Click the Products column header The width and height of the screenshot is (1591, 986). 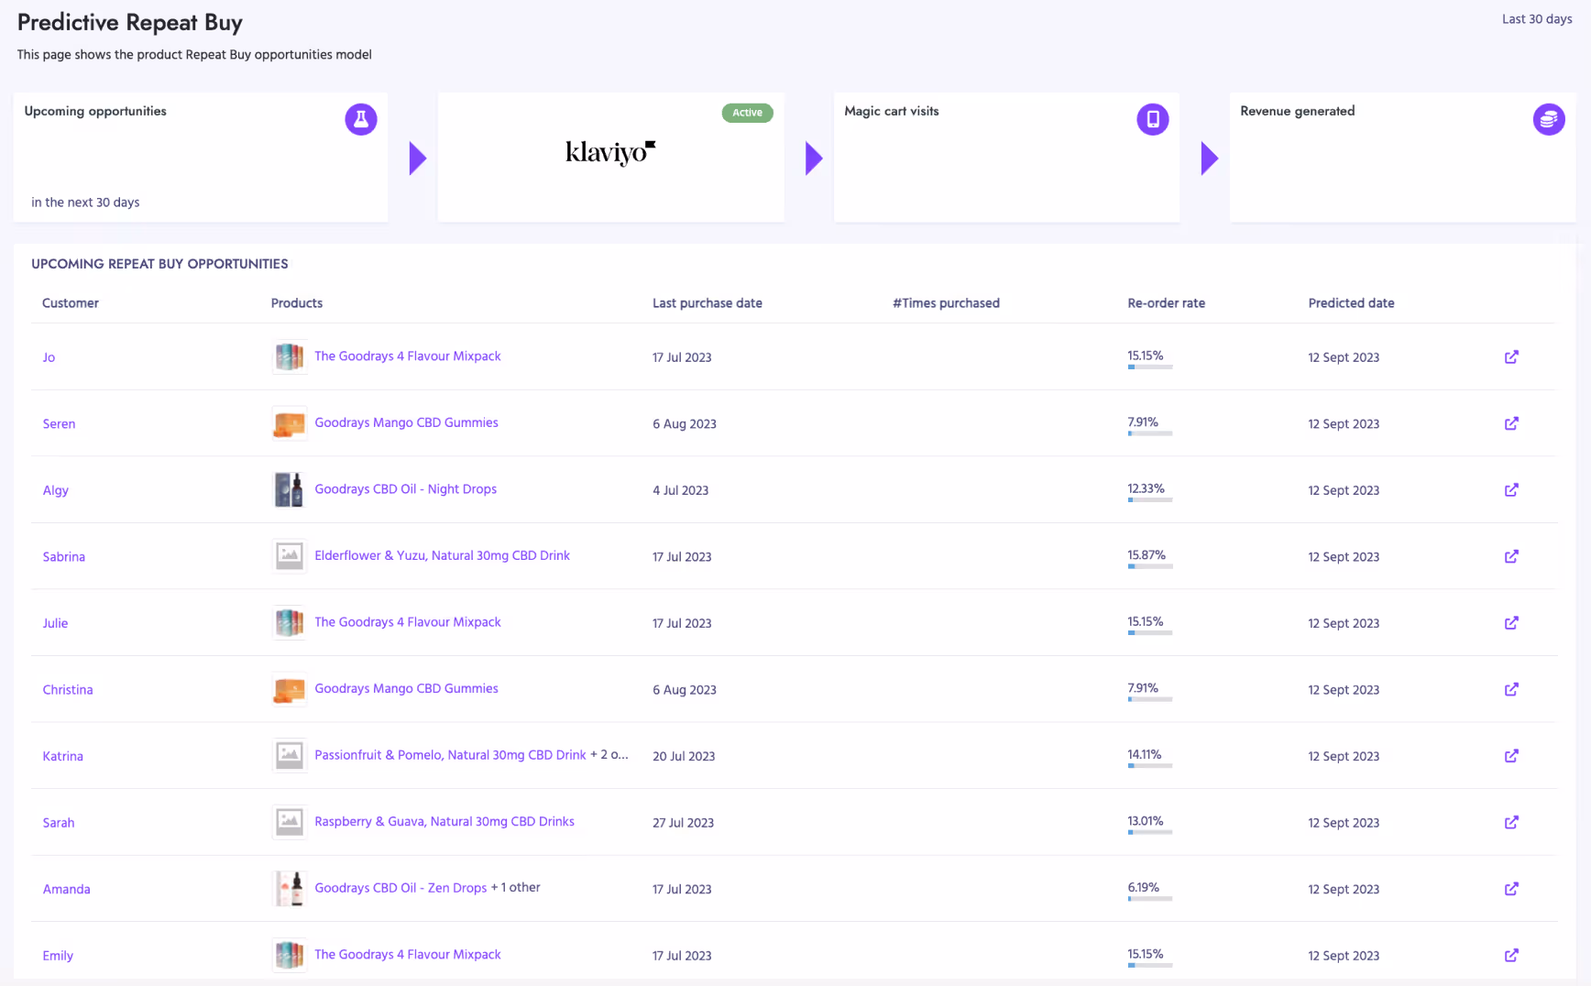(297, 303)
